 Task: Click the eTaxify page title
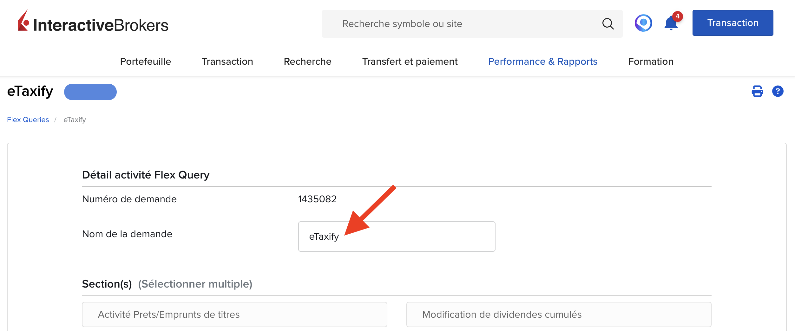tap(30, 91)
